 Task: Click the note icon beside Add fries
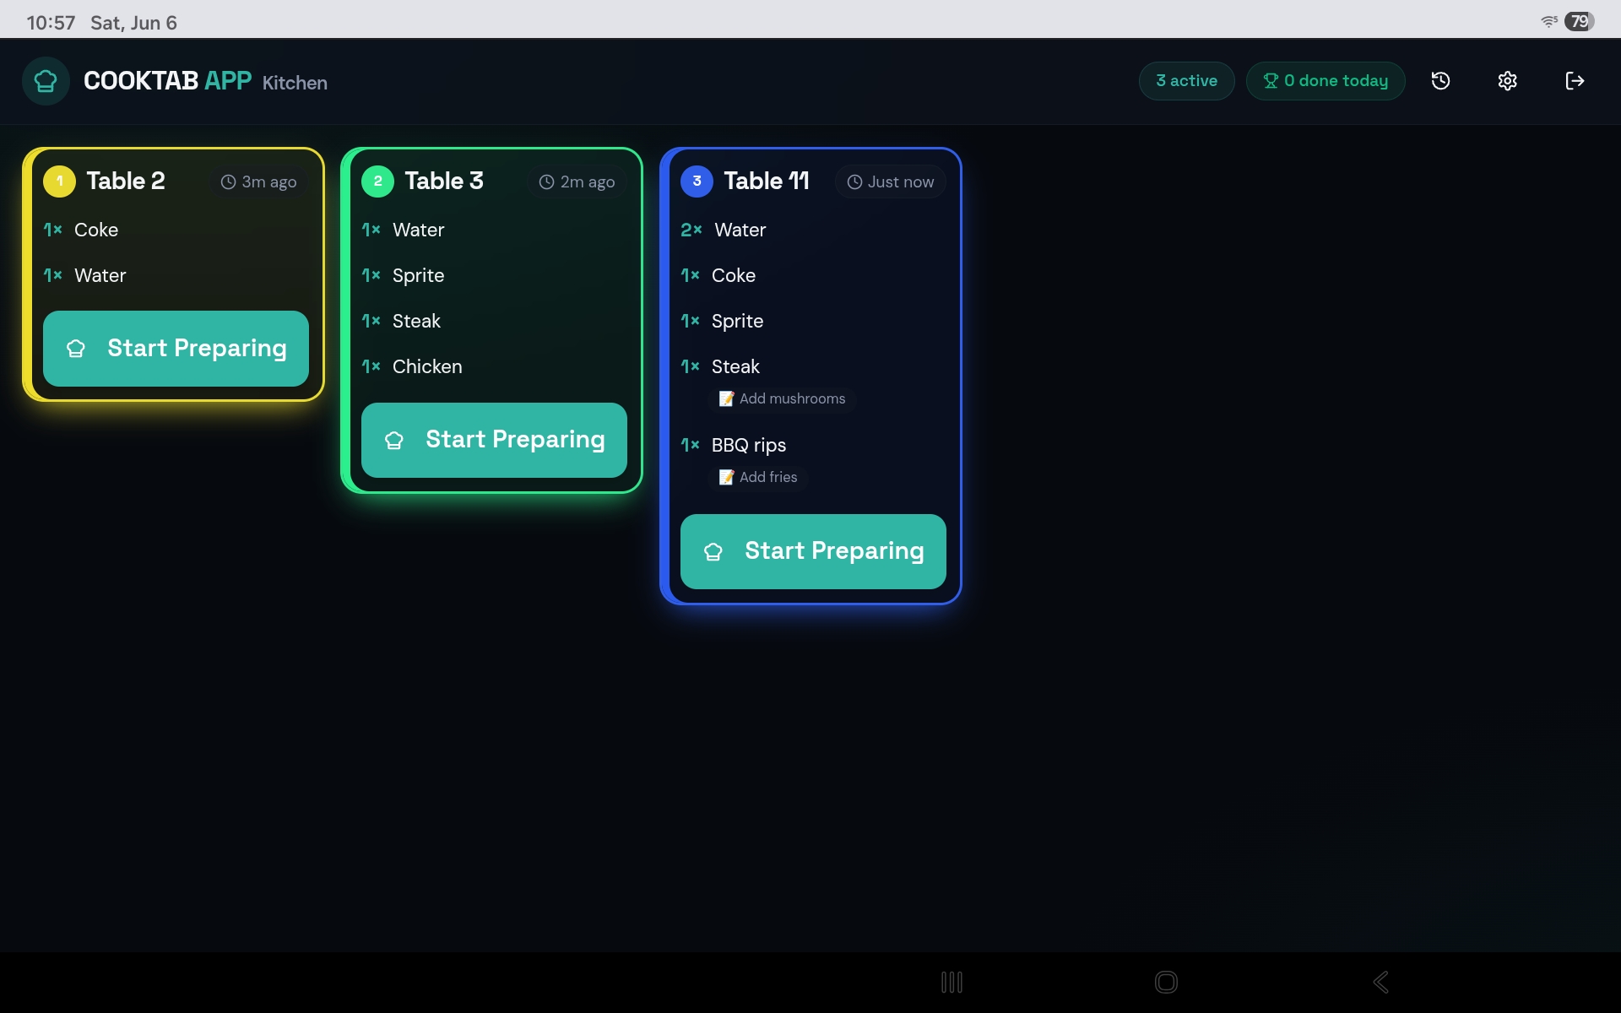point(726,477)
